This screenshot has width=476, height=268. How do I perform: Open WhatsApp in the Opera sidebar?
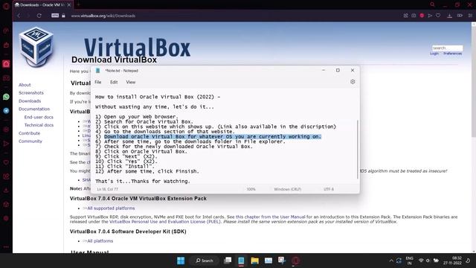click(x=6, y=97)
